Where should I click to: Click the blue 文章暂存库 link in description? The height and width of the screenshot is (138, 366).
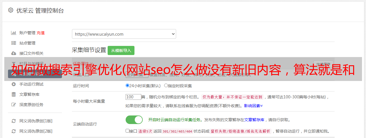[254, 120]
